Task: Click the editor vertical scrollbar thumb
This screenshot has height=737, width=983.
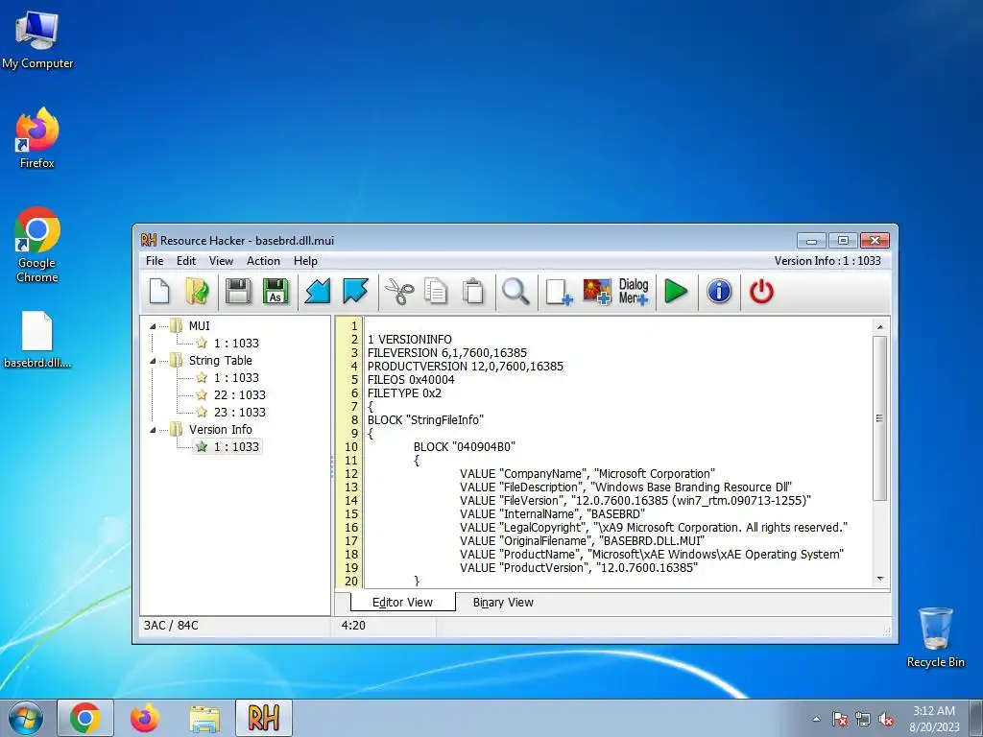Action: point(880,418)
